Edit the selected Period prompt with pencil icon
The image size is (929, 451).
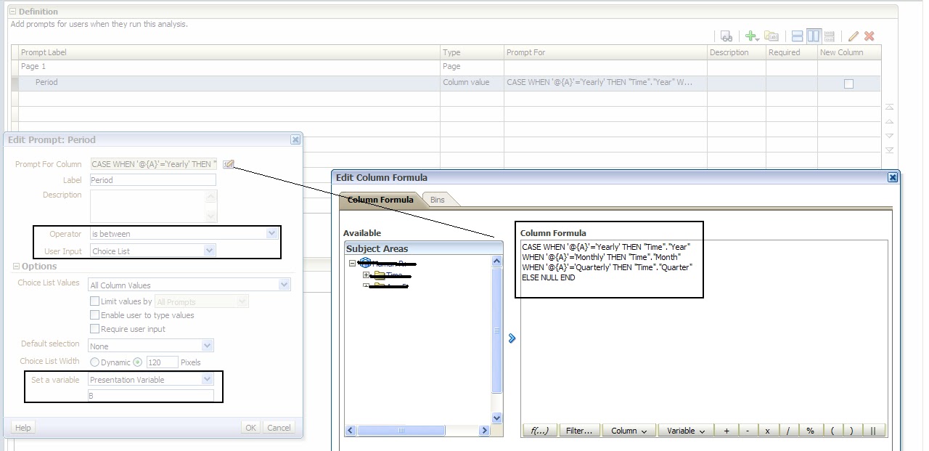point(852,35)
